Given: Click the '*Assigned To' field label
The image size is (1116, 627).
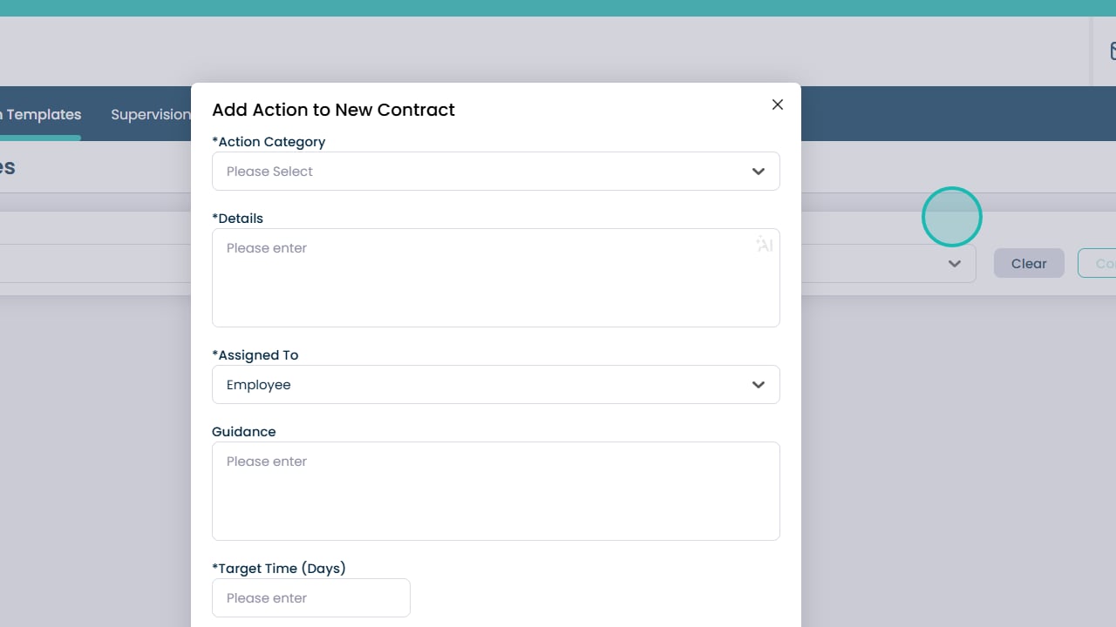Looking at the screenshot, I should coord(255,355).
